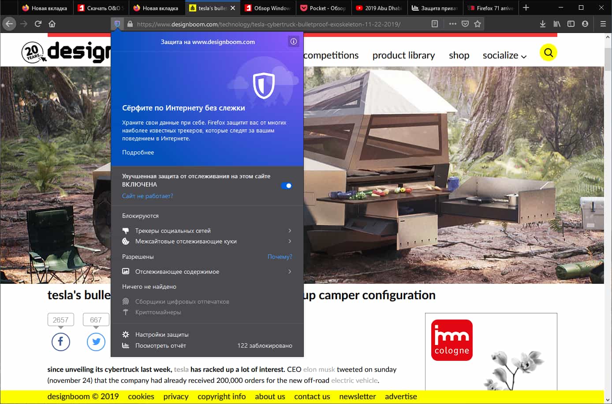Bookmark this page with the star

click(477, 24)
